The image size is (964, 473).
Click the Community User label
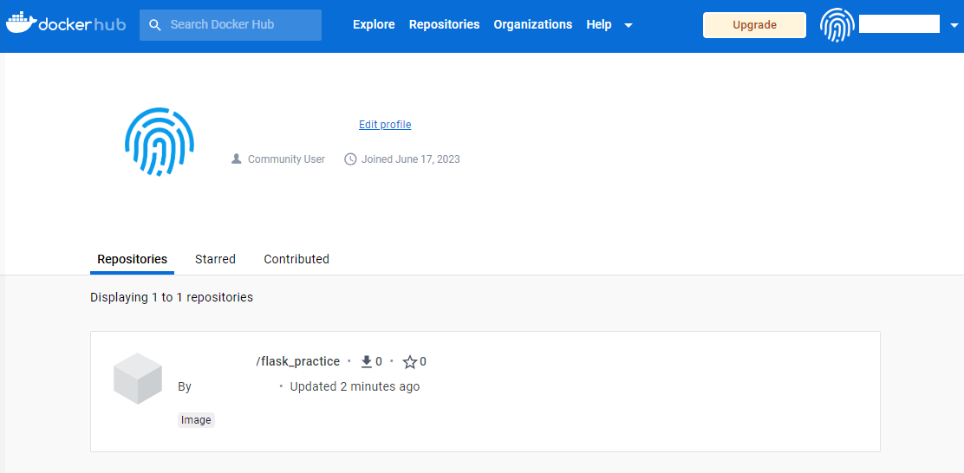(286, 159)
